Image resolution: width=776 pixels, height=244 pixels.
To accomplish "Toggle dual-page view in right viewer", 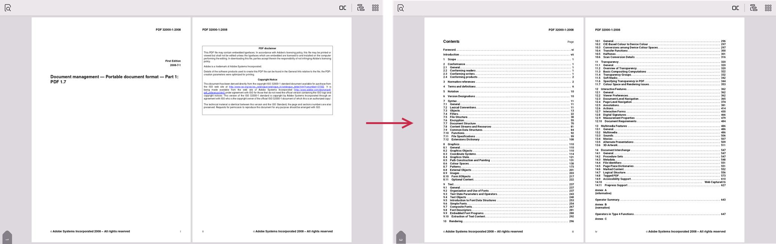I will click(x=735, y=8).
